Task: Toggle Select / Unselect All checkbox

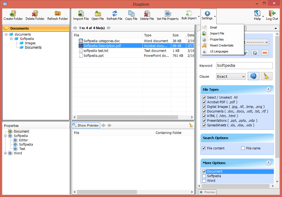Action: pos(204,98)
